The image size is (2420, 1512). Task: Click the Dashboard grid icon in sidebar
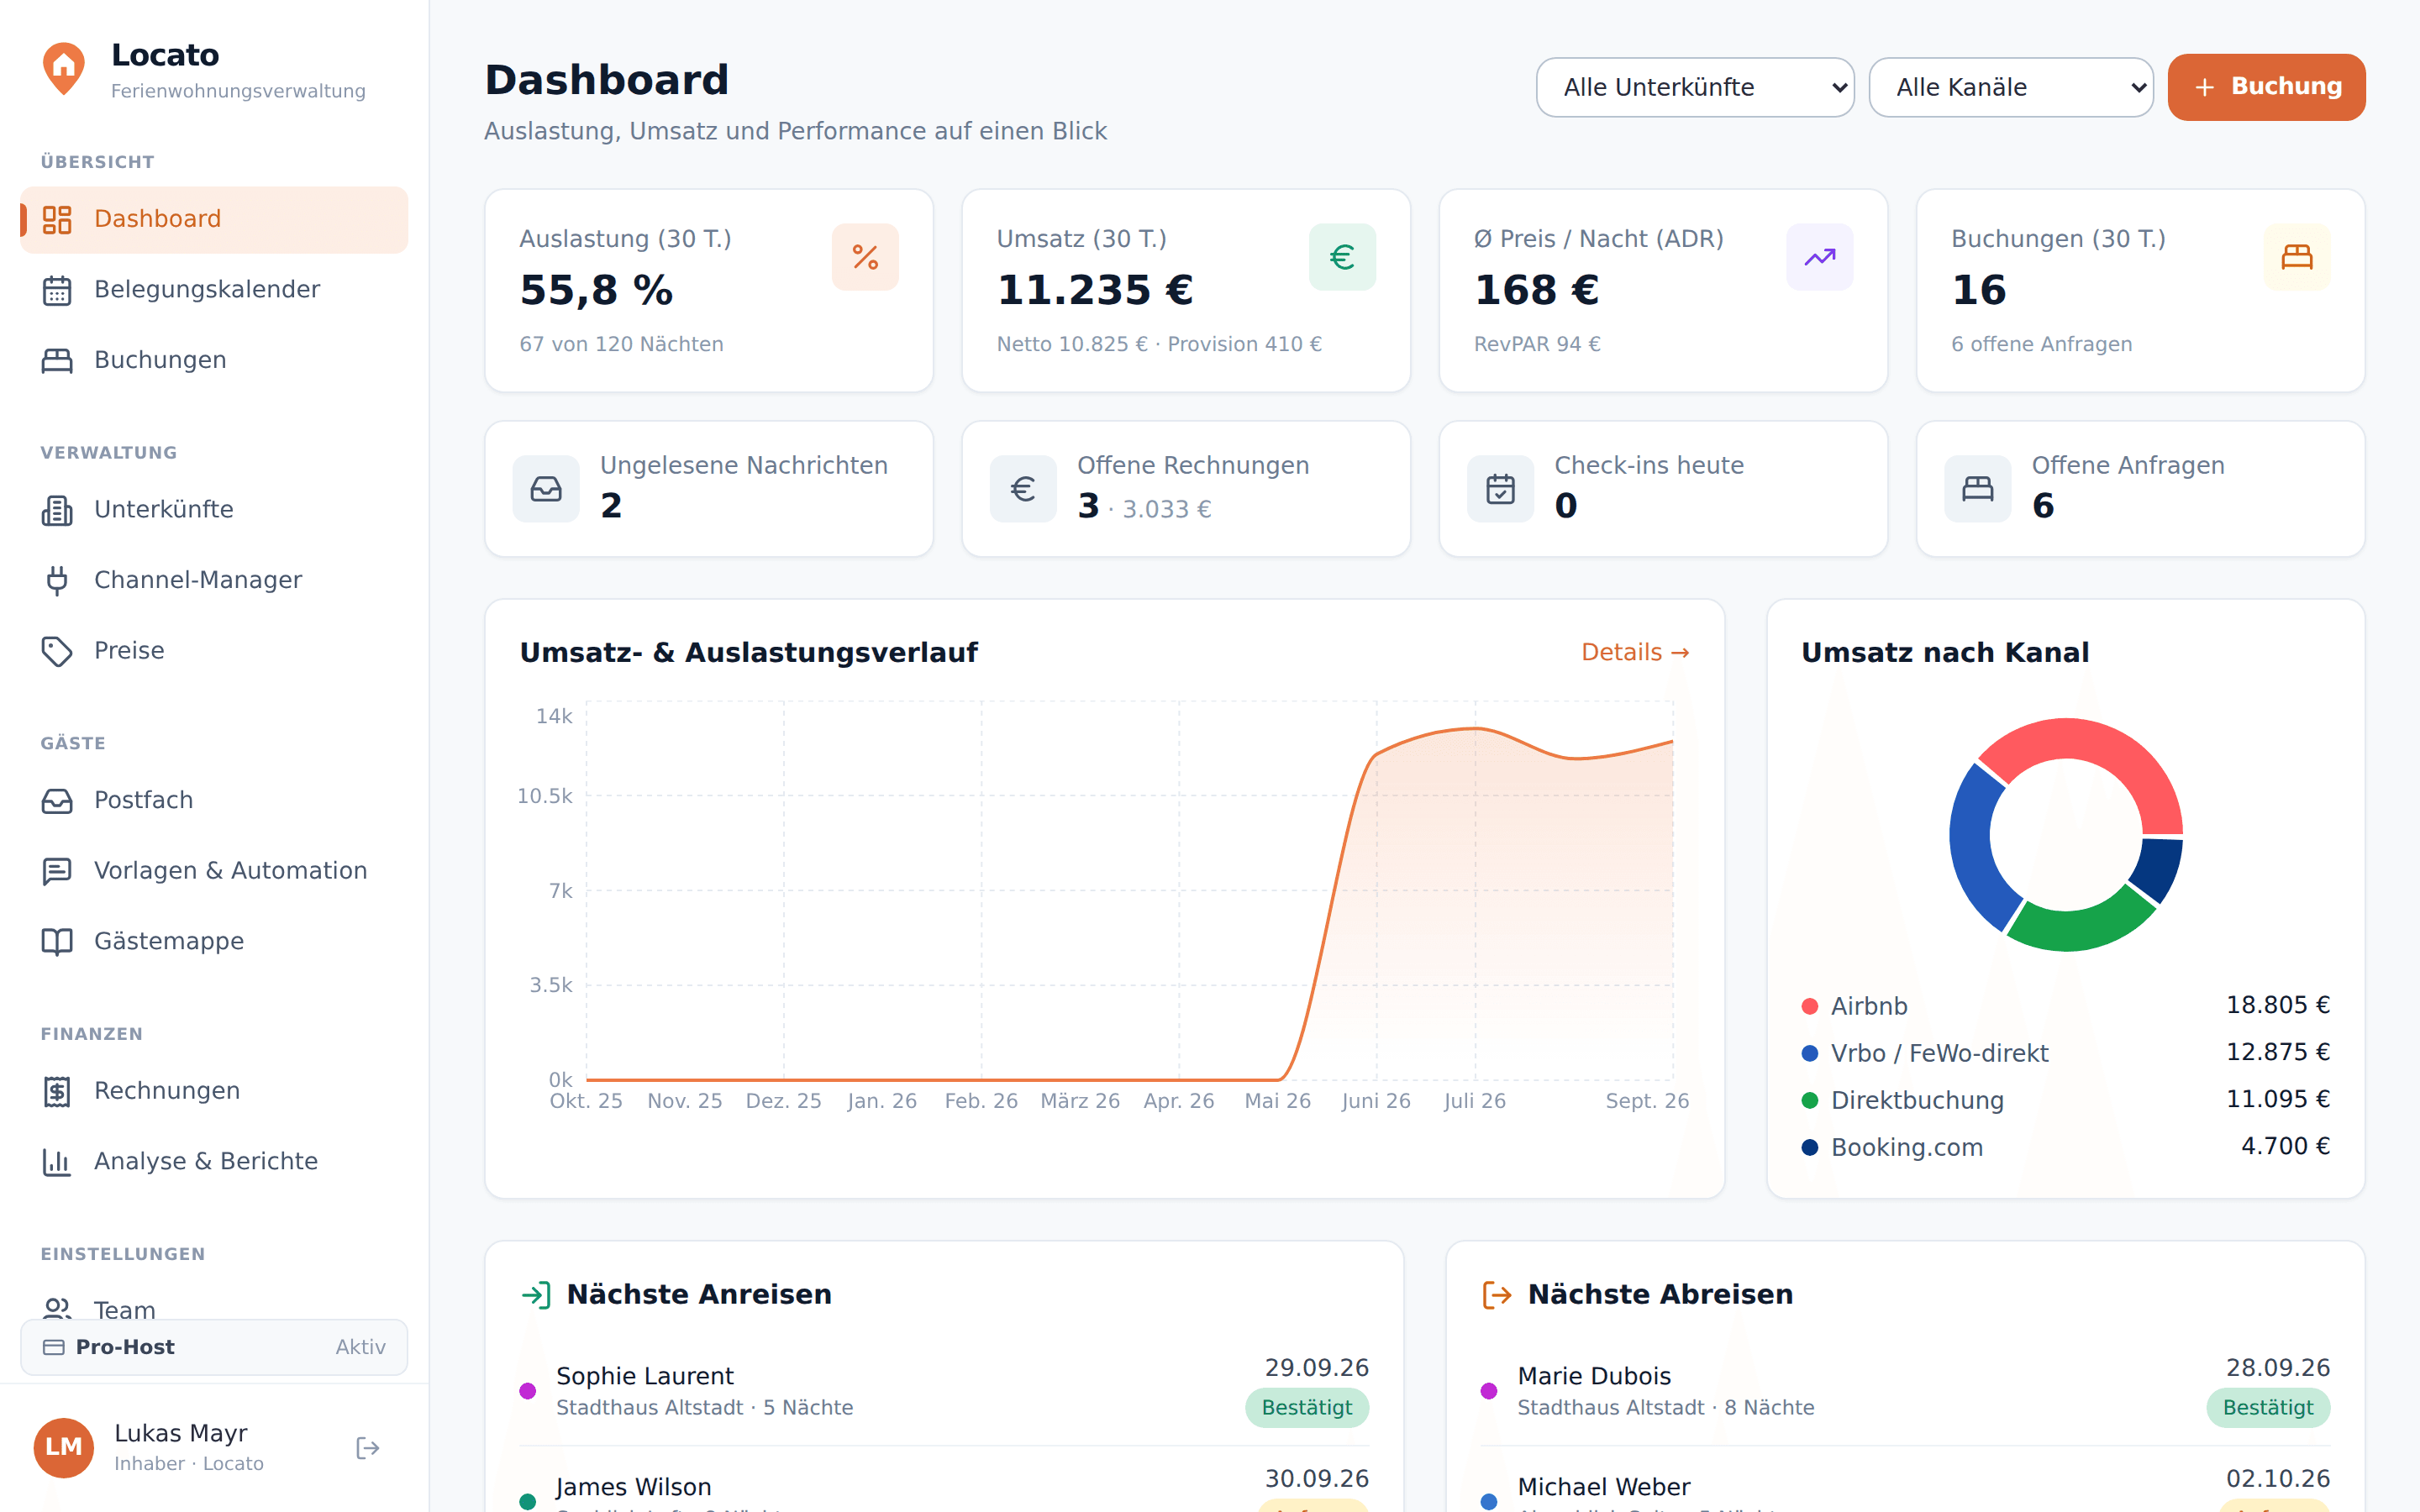coord(57,220)
